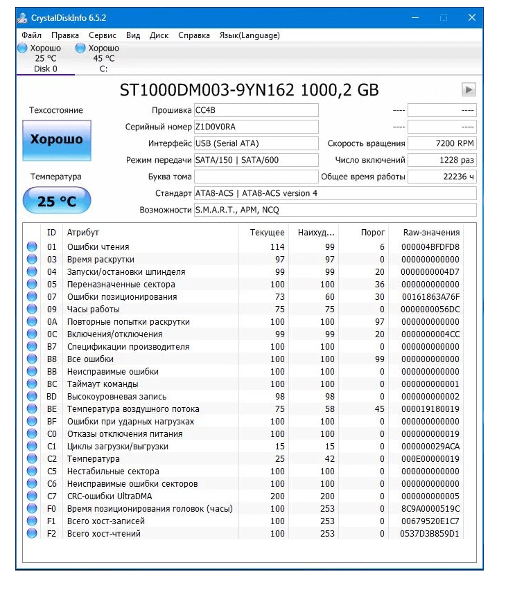Click the total hours field 22236 ч
The width and height of the screenshot is (506, 592).
coord(442,177)
